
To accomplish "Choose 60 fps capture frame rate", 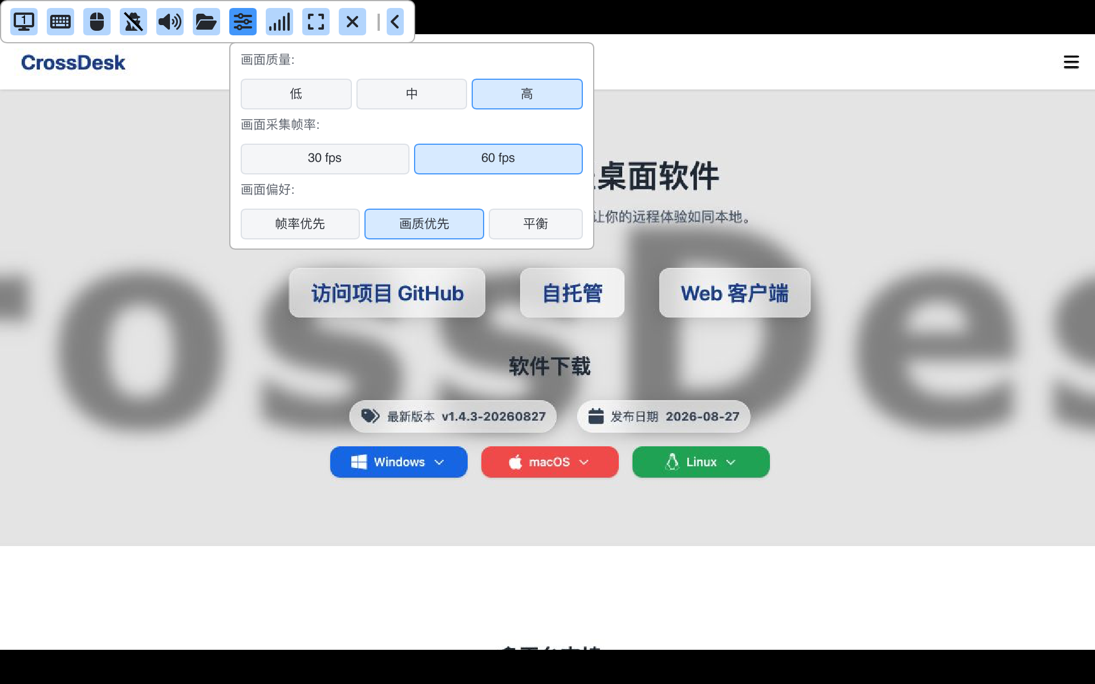I will pos(498,158).
